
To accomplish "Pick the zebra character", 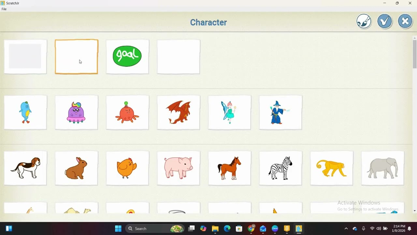I will 280,168.
